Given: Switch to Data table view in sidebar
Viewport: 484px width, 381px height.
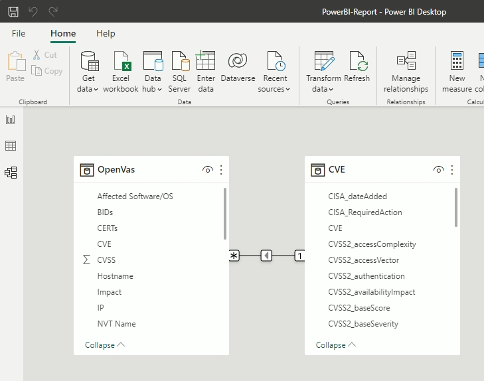Looking at the screenshot, I should 11,146.
